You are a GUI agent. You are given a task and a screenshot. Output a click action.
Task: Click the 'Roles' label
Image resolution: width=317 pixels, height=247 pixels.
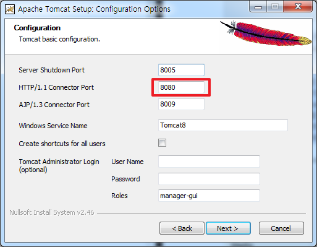point(119,196)
